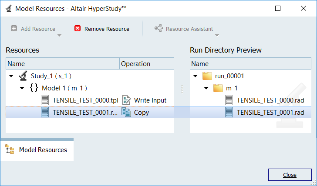Minimize the Model Resources window

253,8
